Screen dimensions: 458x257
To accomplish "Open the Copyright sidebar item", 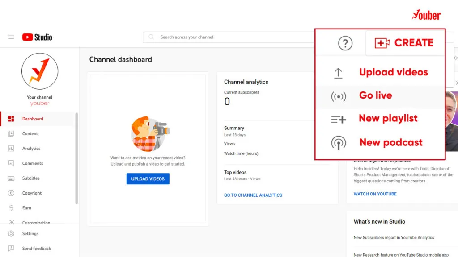I will click(38, 193).
